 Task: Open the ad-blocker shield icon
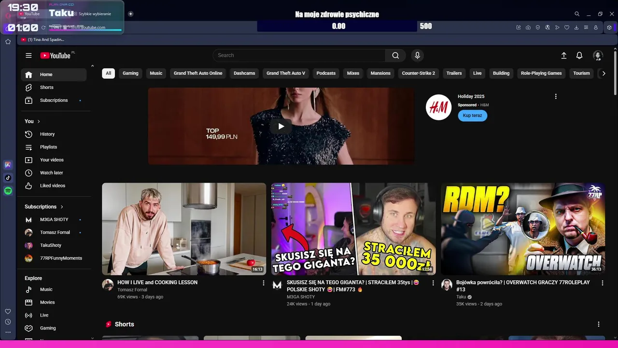[x=538, y=28]
